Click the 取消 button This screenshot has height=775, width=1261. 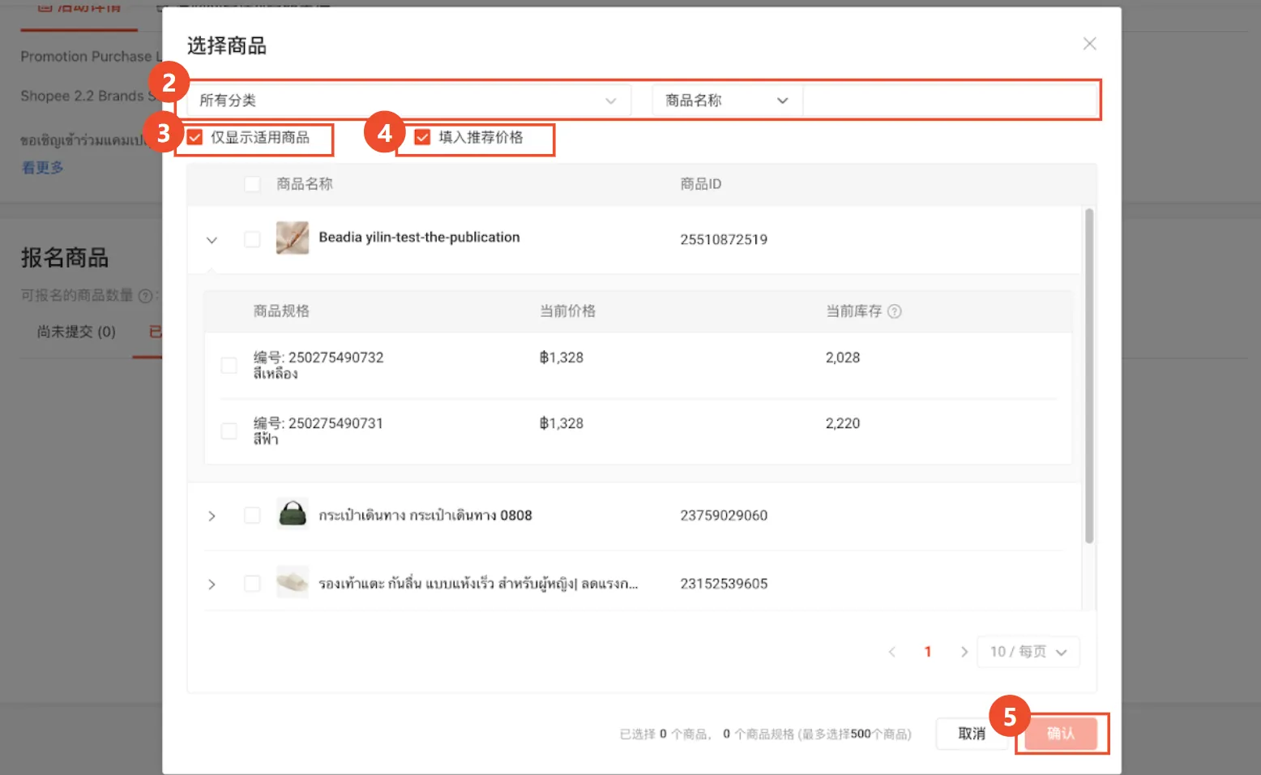click(x=971, y=732)
